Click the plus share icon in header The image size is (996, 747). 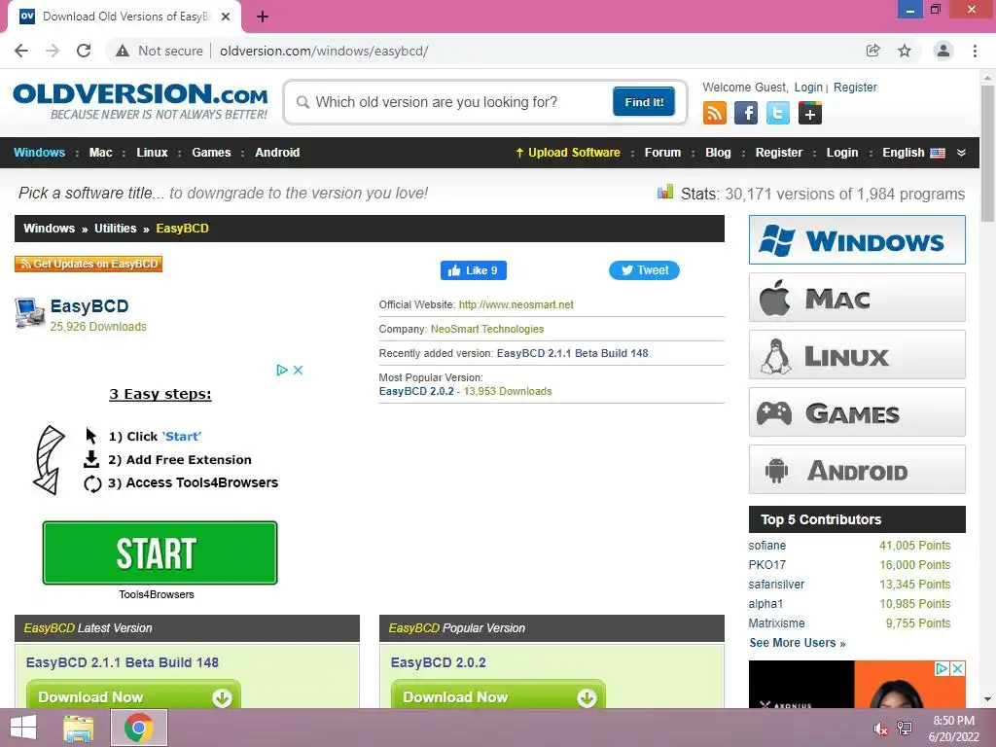[810, 113]
